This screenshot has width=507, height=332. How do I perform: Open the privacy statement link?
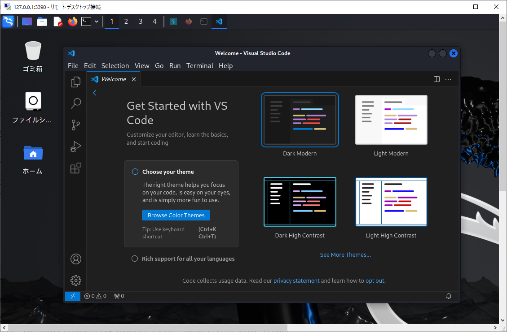tap(296, 281)
